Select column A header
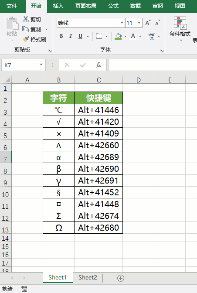This screenshot has height=293, width=197. 27,80
